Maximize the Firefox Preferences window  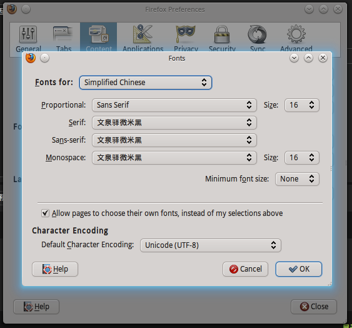click(323, 9)
